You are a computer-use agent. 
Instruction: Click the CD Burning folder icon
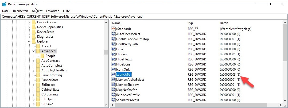tap(38, 94)
